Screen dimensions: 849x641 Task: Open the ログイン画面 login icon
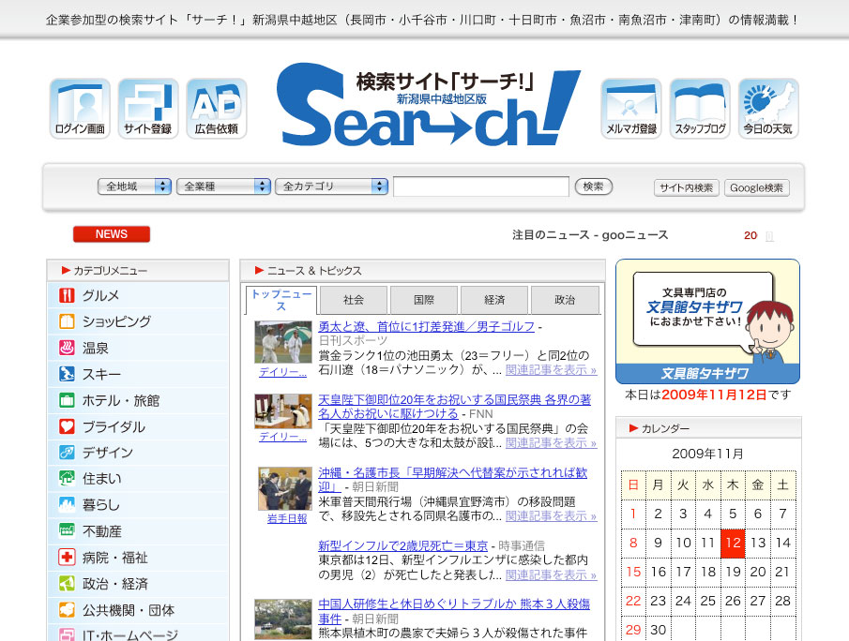coord(80,109)
